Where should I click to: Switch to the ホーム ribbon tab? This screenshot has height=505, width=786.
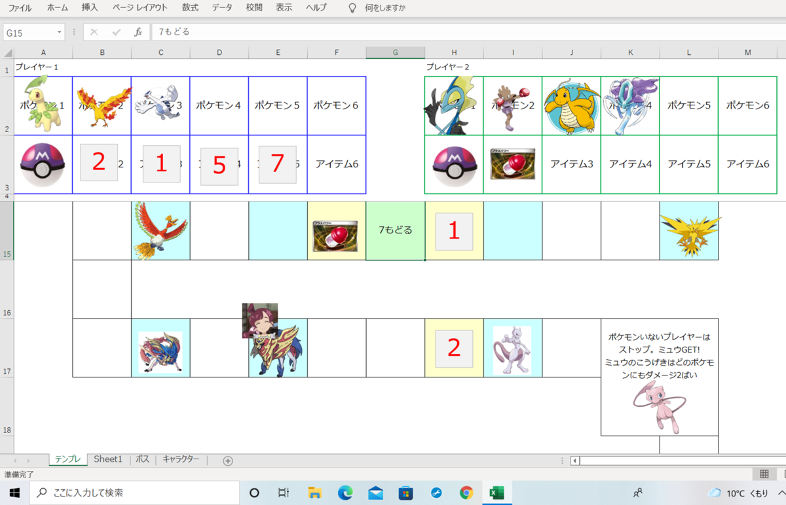(57, 8)
